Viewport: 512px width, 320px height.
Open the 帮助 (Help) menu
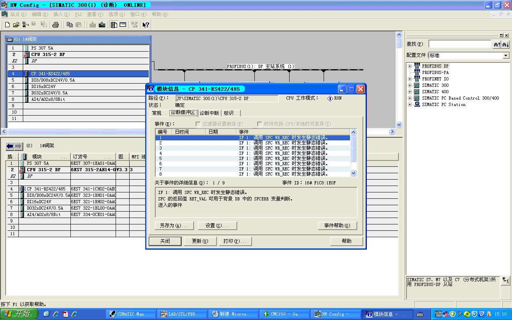(x=160, y=14)
